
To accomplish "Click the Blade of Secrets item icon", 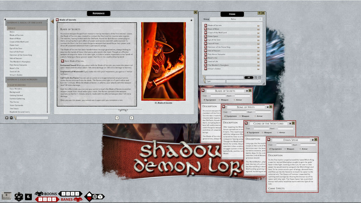I will point(206,25).
